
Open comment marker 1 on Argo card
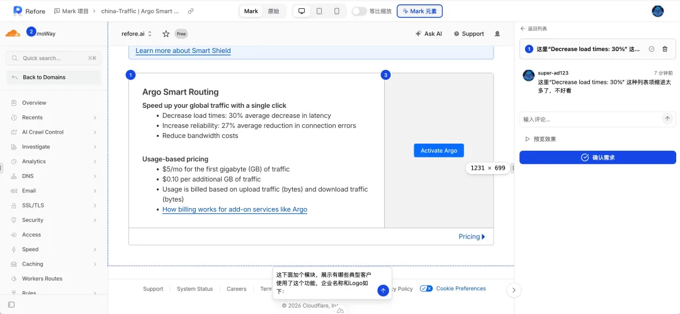point(130,75)
